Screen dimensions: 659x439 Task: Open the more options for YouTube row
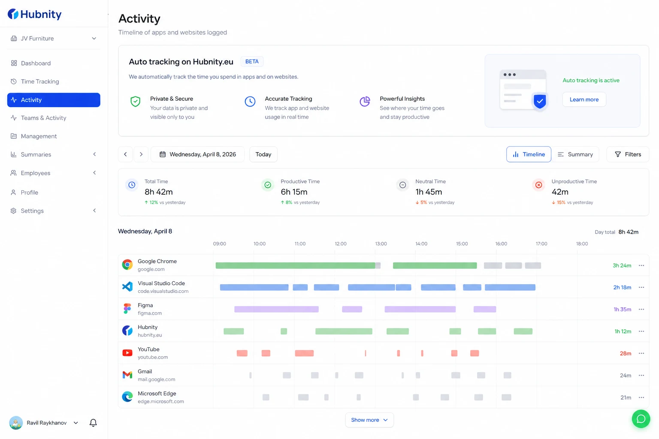pos(641,353)
